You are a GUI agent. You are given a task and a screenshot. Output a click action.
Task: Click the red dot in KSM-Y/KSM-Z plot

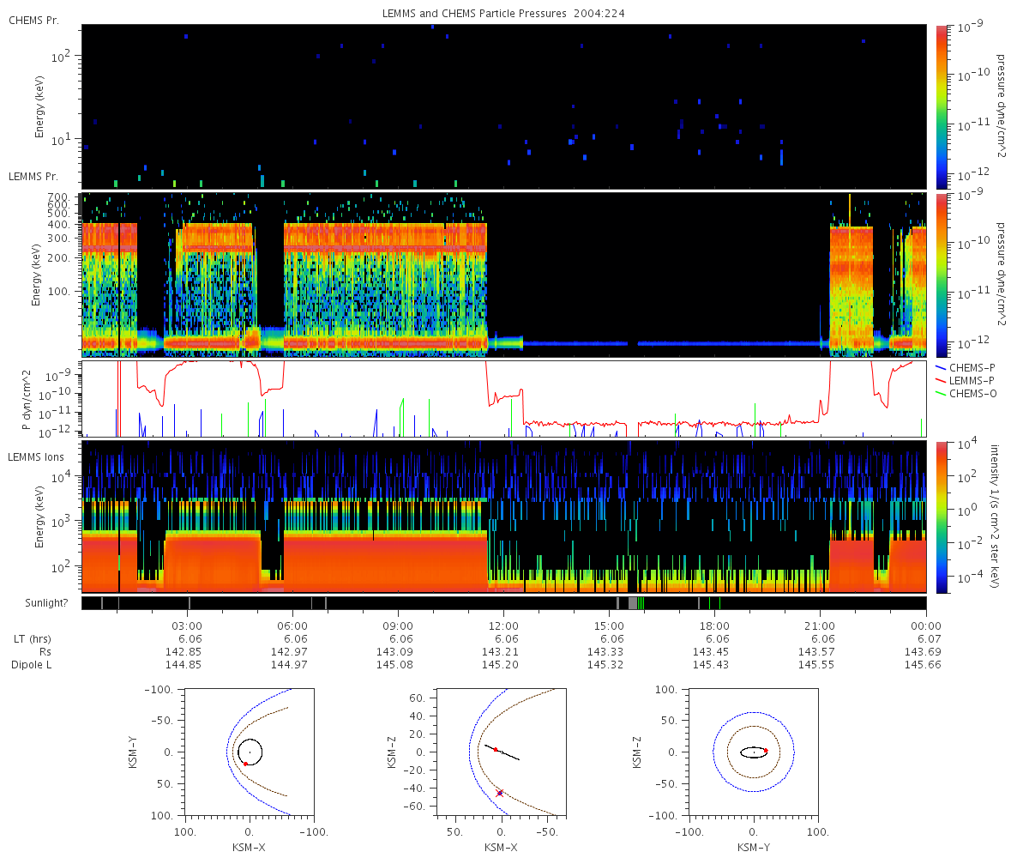point(765,751)
